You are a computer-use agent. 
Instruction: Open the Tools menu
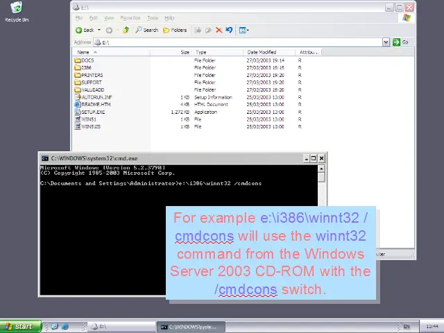[x=152, y=18]
